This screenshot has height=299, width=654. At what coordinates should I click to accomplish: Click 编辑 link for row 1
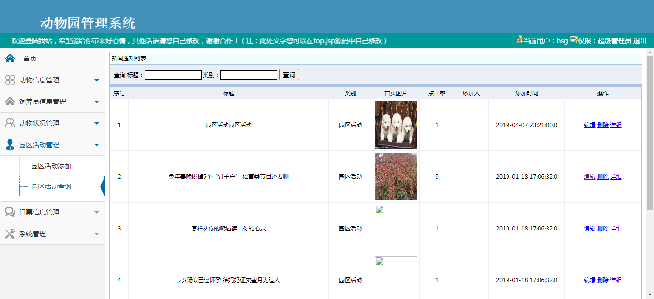(x=589, y=125)
